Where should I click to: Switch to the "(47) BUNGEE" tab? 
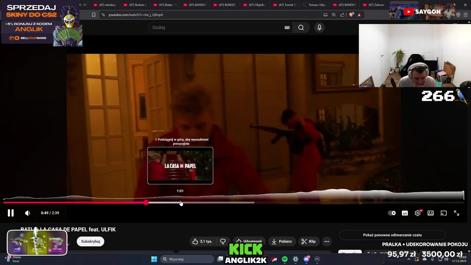[224, 5]
